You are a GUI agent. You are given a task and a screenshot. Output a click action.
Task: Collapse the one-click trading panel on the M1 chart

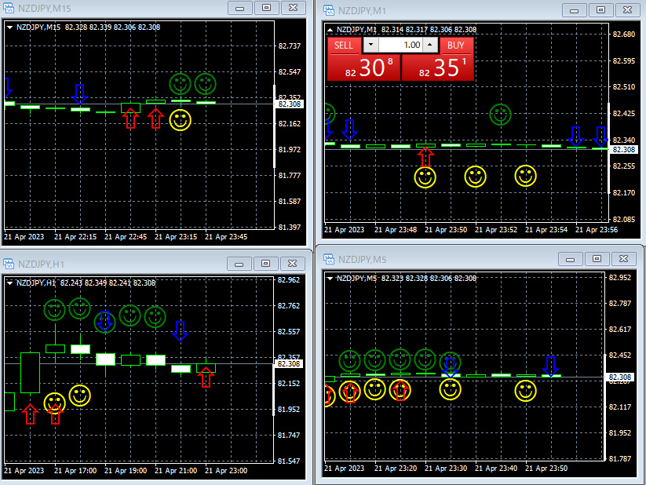tap(330, 30)
